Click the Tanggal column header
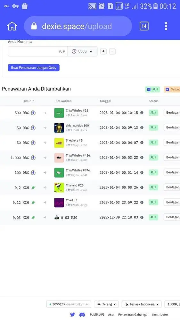Viewport: 180px width, 321px height. (x=105, y=101)
